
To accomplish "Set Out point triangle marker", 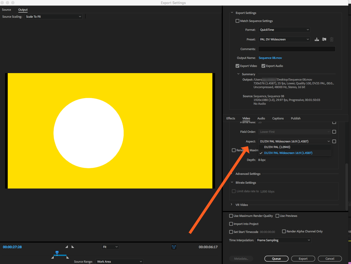I will tap(73, 247).
